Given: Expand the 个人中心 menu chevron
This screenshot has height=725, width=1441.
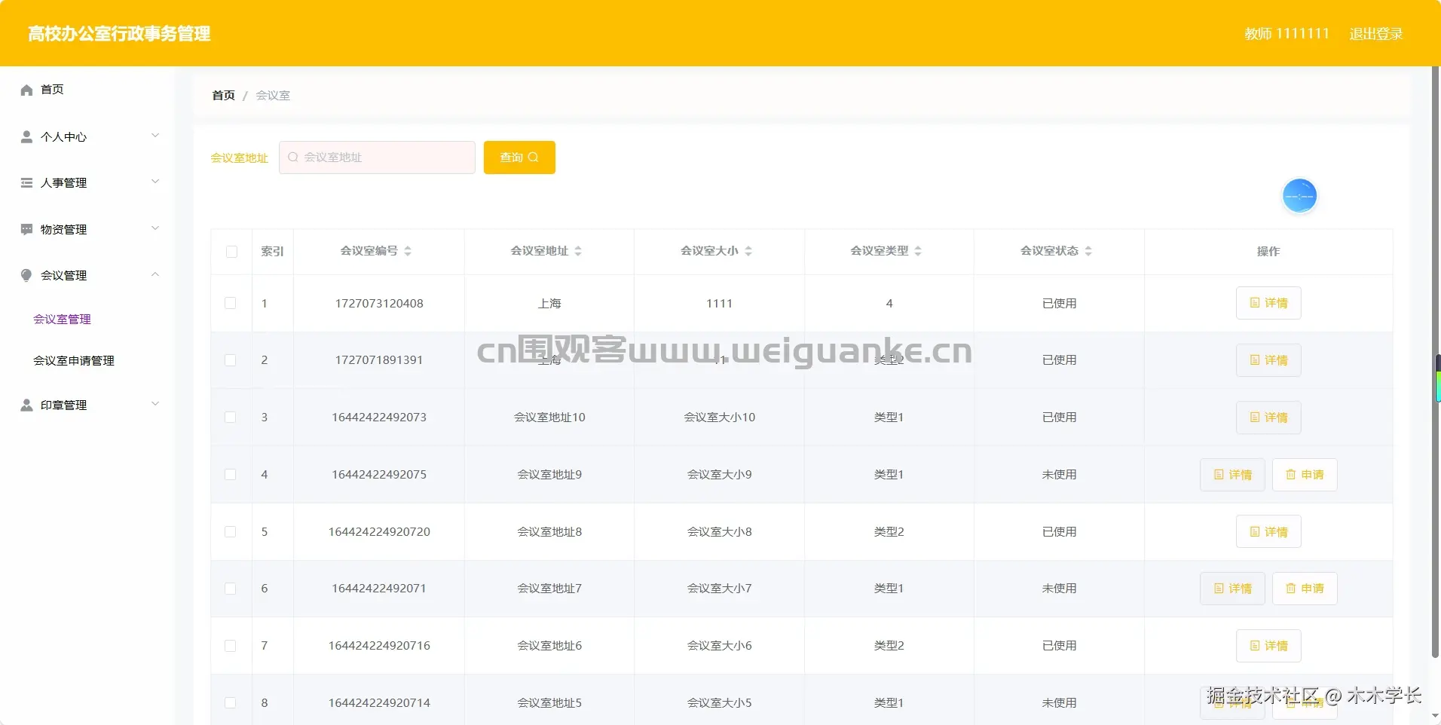Looking at the screenshot, I should pyautogui.click(x=155, y=136).
